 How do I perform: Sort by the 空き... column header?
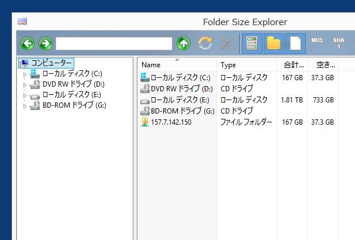coord(323,65)
